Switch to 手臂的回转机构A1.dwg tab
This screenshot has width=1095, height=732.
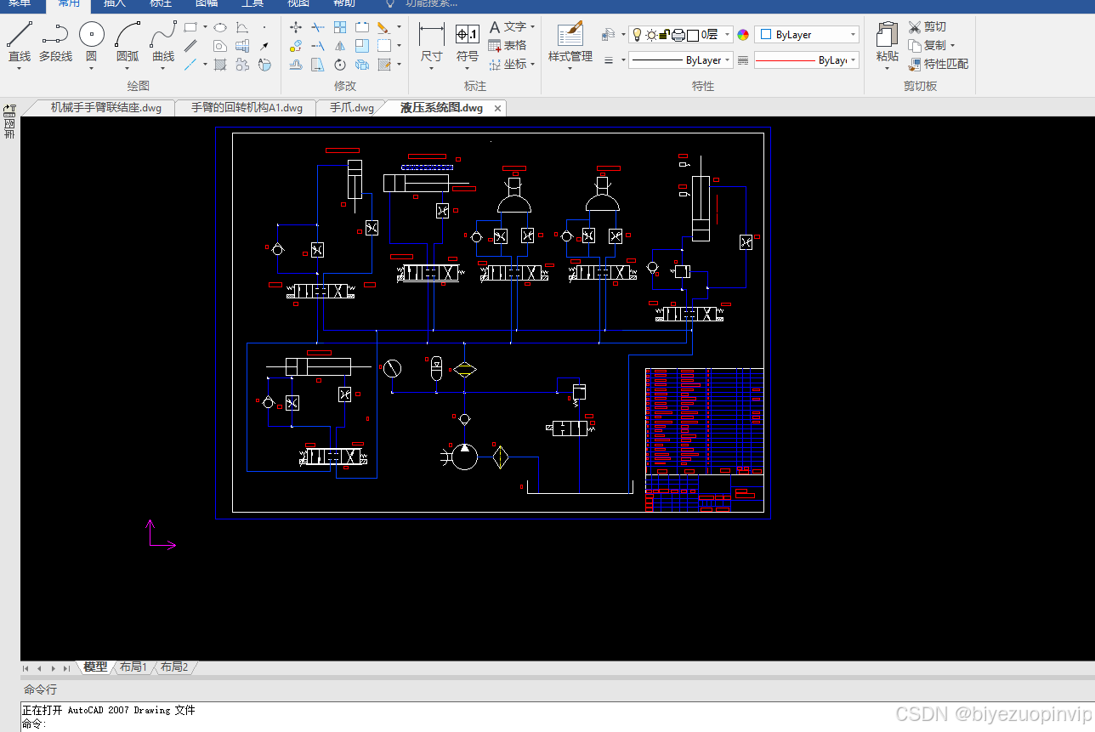[247, 108]
